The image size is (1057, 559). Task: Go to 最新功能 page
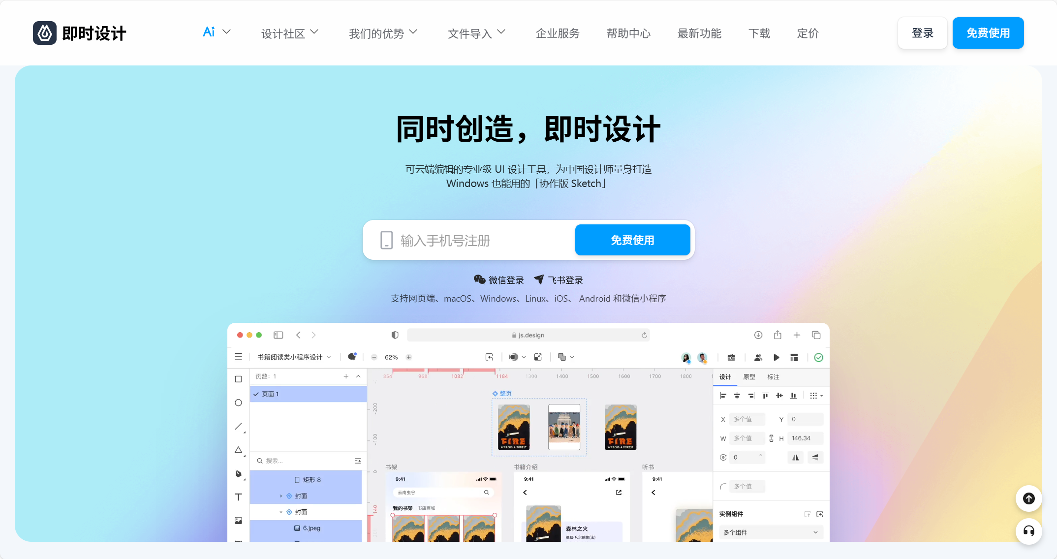coord(699,33)
